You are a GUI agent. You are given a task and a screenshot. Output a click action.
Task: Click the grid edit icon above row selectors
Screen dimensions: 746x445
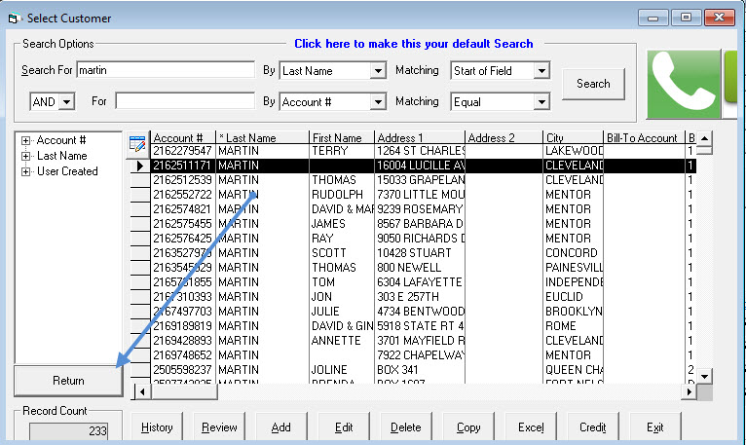(137, 142)
